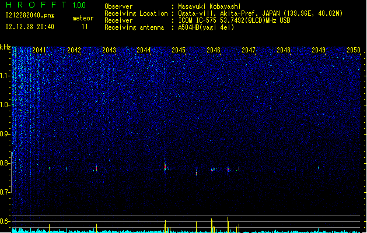This screenshot has height=233, width=367.
Task: Click the 2041 time marker
Action: pos(39,50)
